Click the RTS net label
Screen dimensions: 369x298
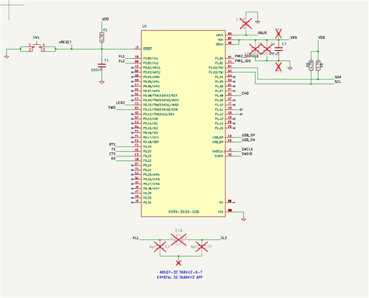click(112, 145)
